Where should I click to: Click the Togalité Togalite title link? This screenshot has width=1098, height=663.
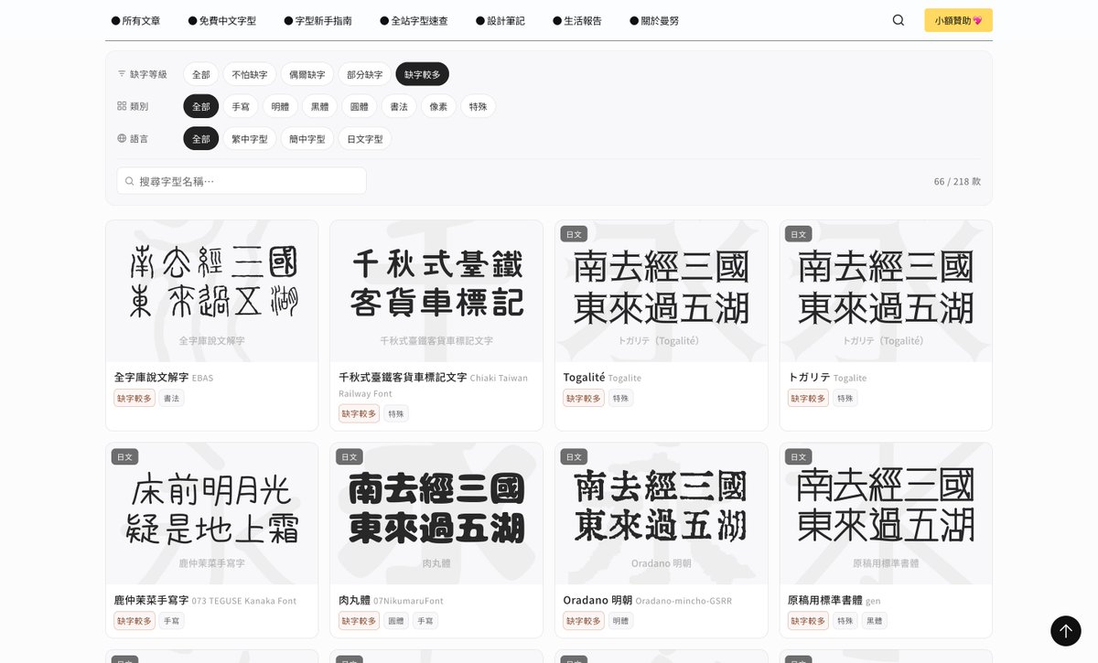602,377
